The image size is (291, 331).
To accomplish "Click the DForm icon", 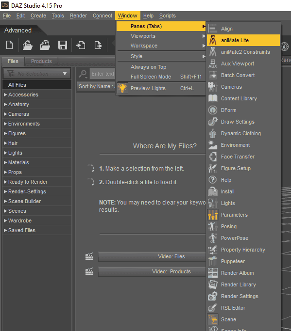I will coord(213,110).
